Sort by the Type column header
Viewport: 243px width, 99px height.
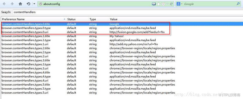[x=99, y=19]
